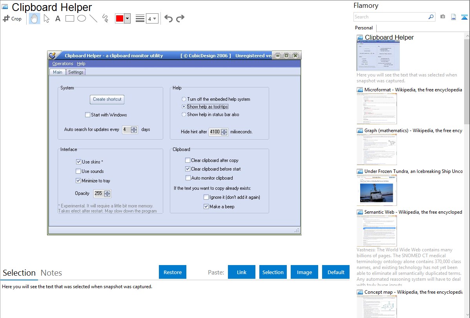The height and width of the screenshot is (318, 470).
Task: Click the icon beside Clipboard Helper in the snapshot list
Action: coord(360,38)
